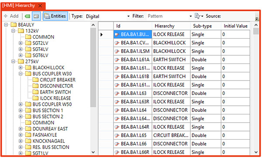
Task: Collapse the BUS COUPLER W30 tree node
Action: tap(21, 74)
